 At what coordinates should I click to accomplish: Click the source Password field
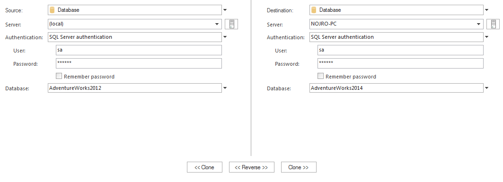(139, 63)
